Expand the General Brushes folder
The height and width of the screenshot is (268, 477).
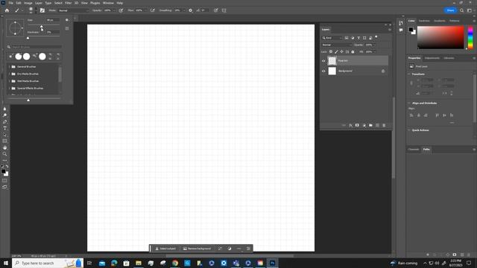[10, 66]
